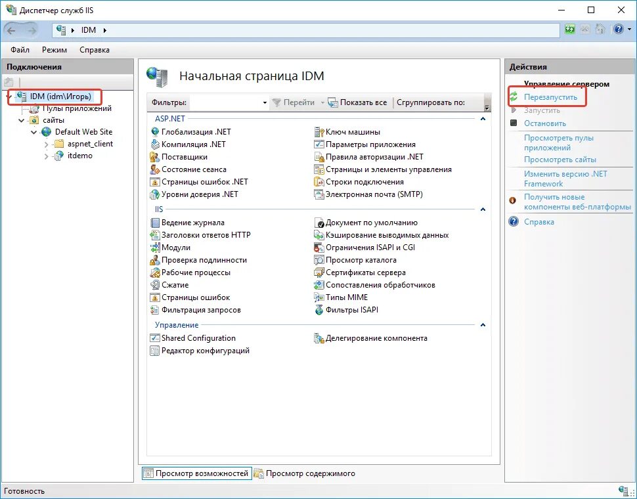Screen dimensions: 637x499
Task: Open Строки подключения icon
Action: 319,182
